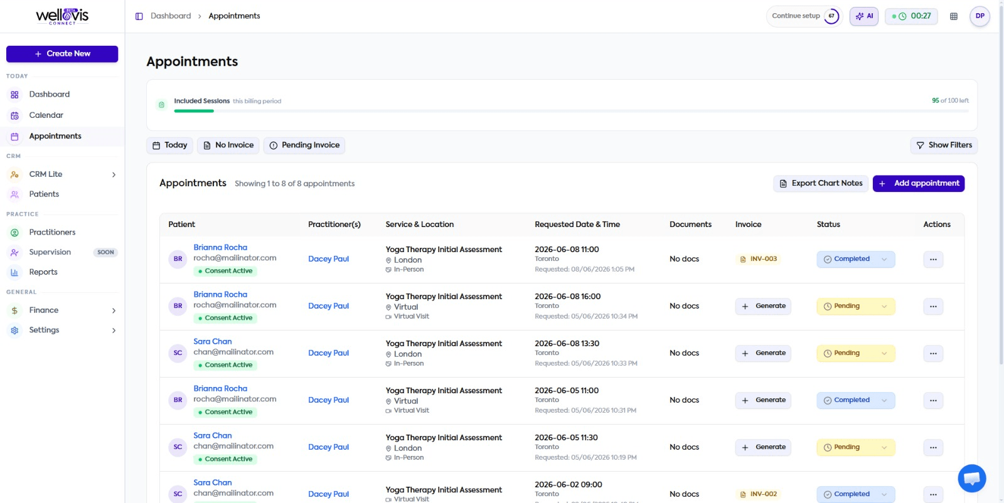Toggle the No Invoice filter
Image resolution: width=1004 pixels, height=503 pixels.
point(228,146)
